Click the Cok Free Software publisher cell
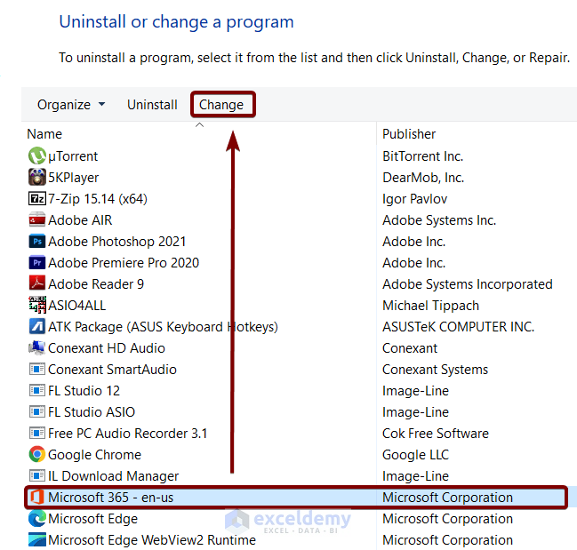Image resolution: width=577 pixels, height=550 pixels. 436,434
